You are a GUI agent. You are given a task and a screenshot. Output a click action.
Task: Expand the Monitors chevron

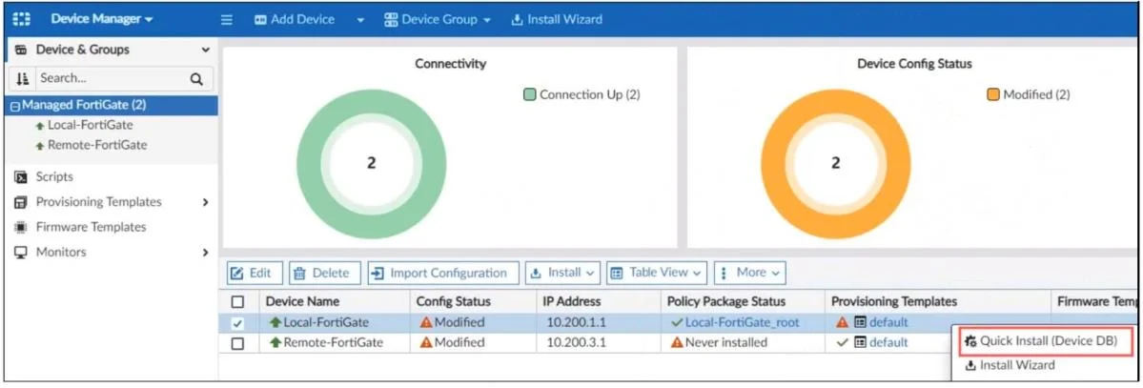pyautogui.click(x=206, y=253)
